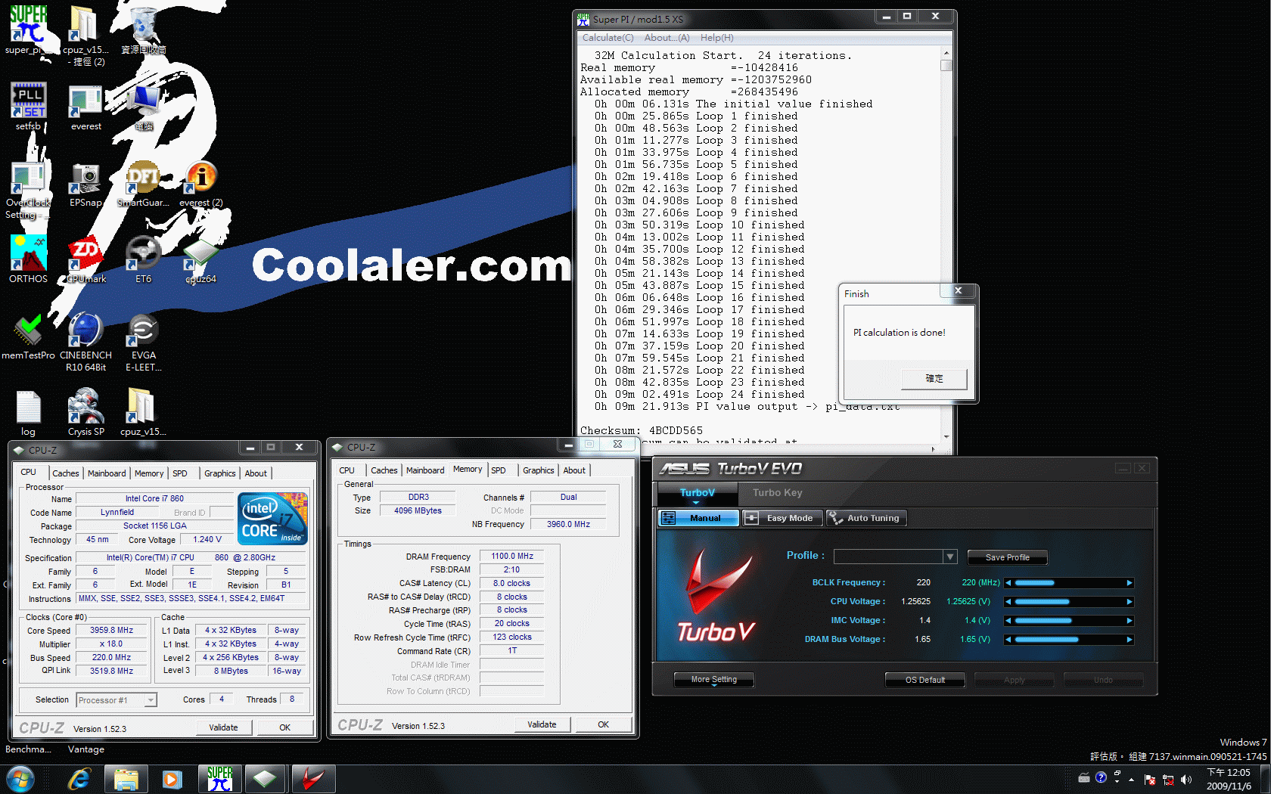Launch the EPSnap camera icon

point(85,184)
